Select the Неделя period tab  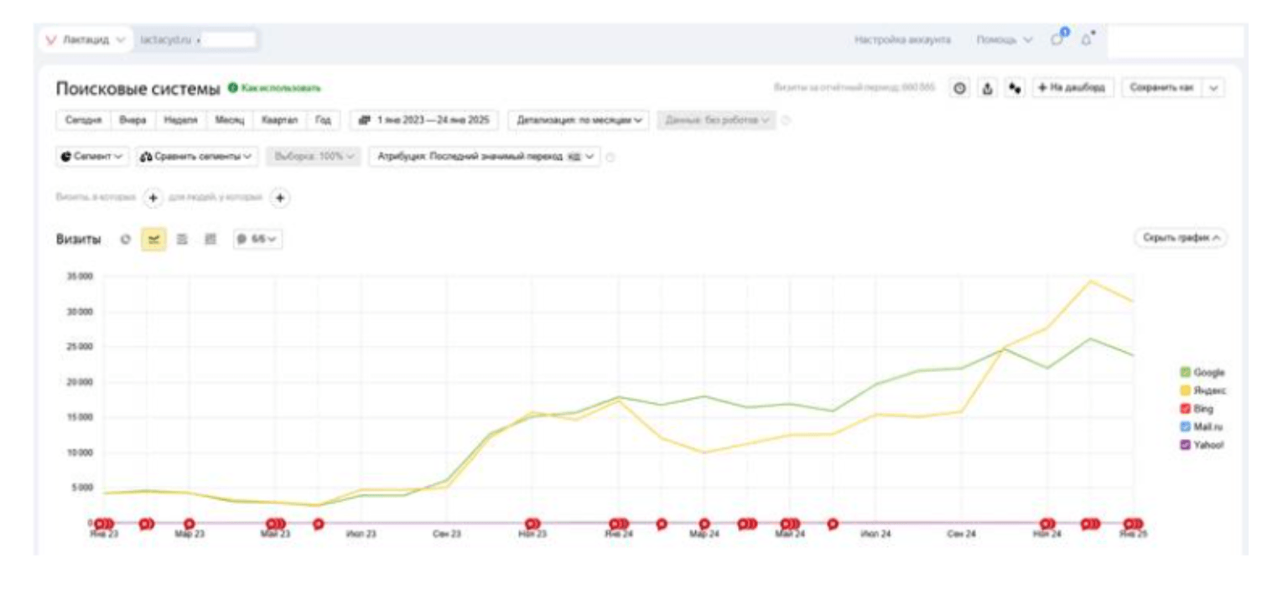click(179, 120)
